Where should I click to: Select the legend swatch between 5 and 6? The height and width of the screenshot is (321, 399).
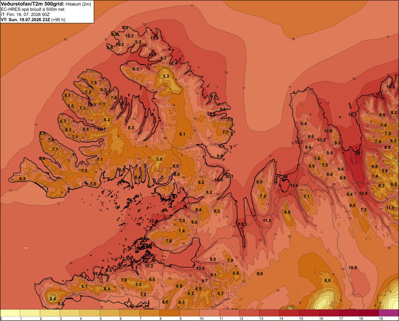[x=110, y=313]
